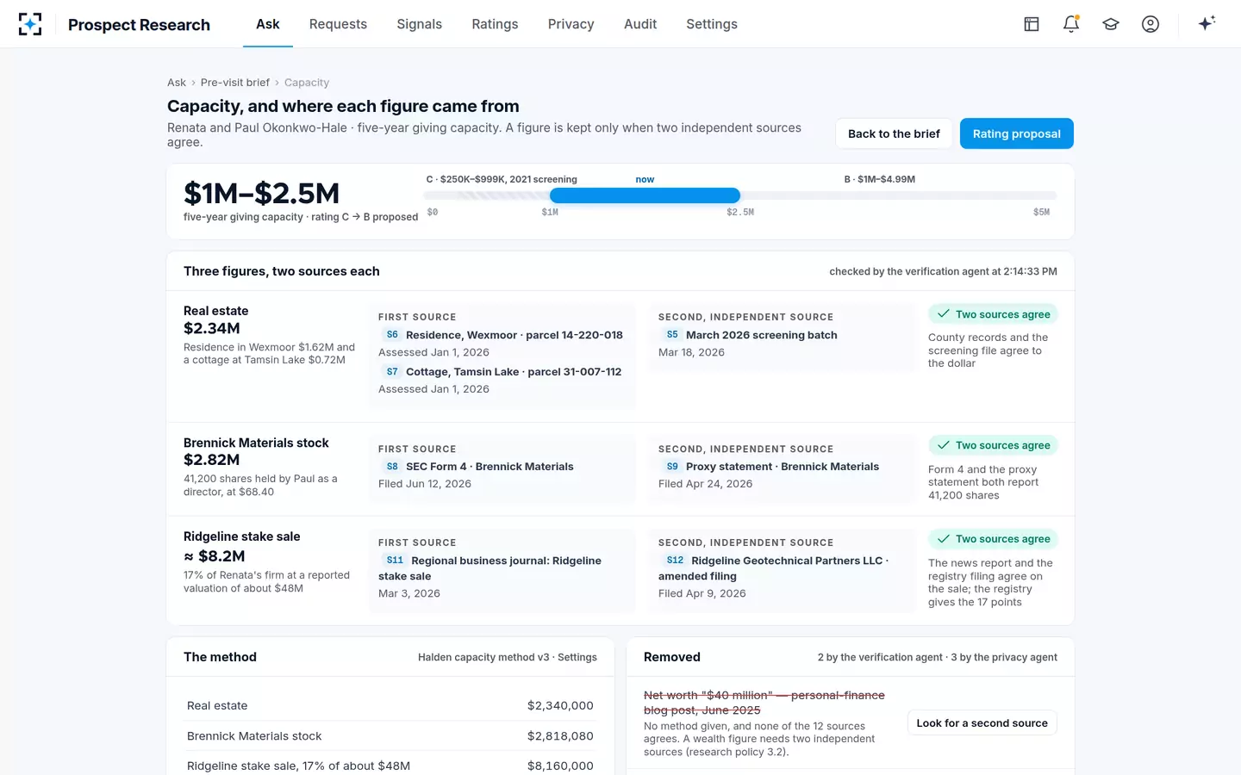This screenshot has height=775, width=1241.
Task: Click the $1M–$2.5M capacity headline figure
Action: [261, 193]
